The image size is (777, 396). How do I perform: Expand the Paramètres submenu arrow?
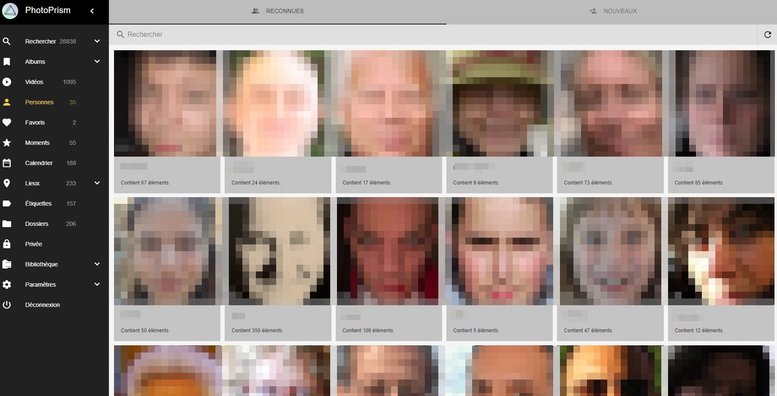pyautogui.click(x=97, y=285)
